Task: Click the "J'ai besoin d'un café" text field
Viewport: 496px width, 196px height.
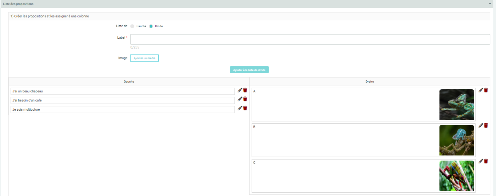Action: [x=123, y=100]
